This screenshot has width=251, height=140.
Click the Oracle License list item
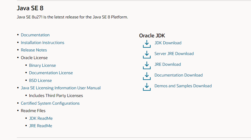(x=34, y=58)
